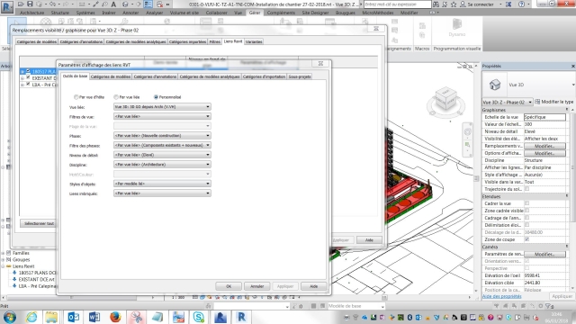Click the Echelle de la vue value field
This screenshot has width=576, height=324.
(544, 117)
